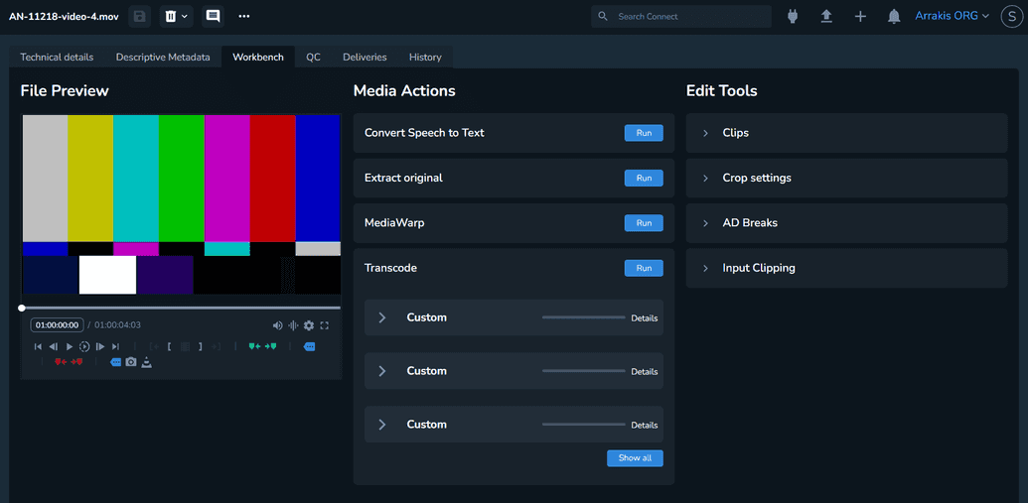This screenshot has height=503, width=1028.
Task: Run the Transcode action
Action: coord(644,268)
